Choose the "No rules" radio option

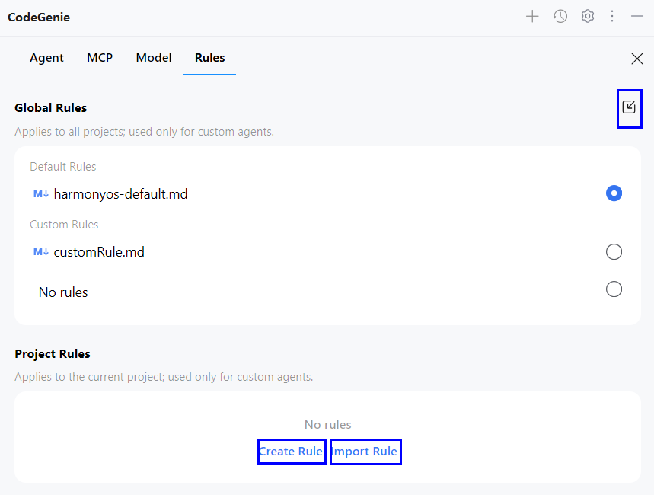614,289
